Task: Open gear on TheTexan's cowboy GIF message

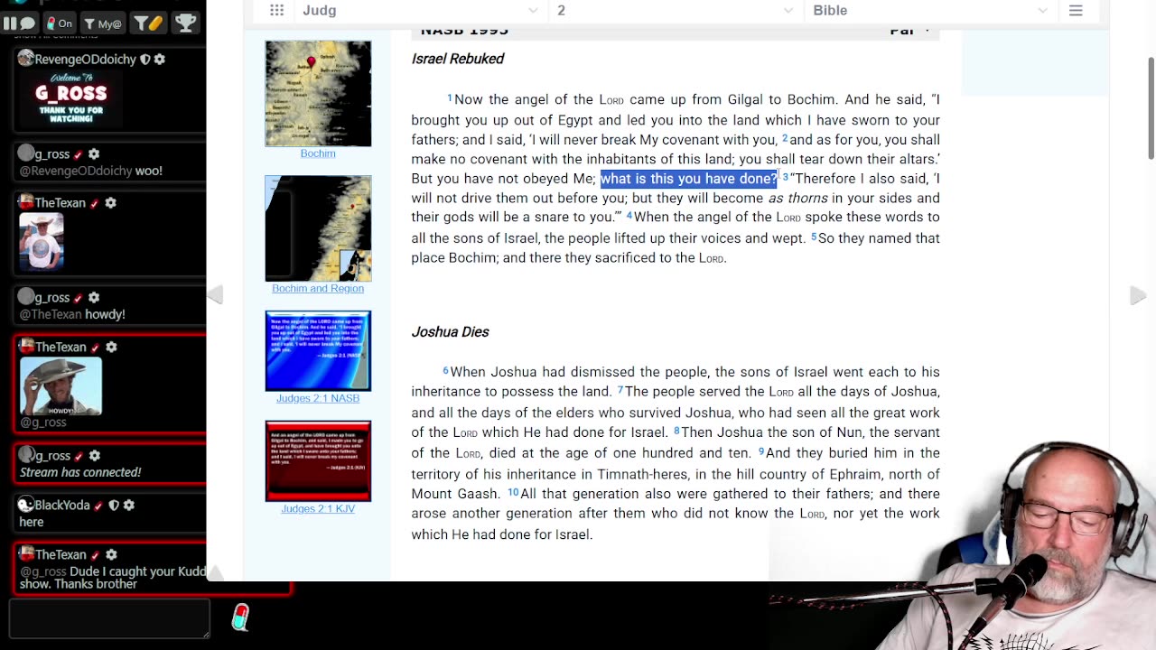Action: 110,348
